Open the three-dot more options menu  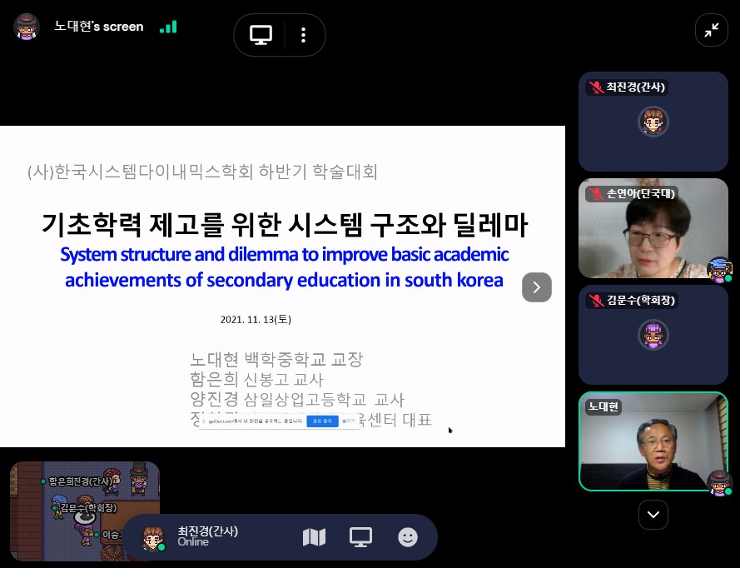(x=303, y=35)
